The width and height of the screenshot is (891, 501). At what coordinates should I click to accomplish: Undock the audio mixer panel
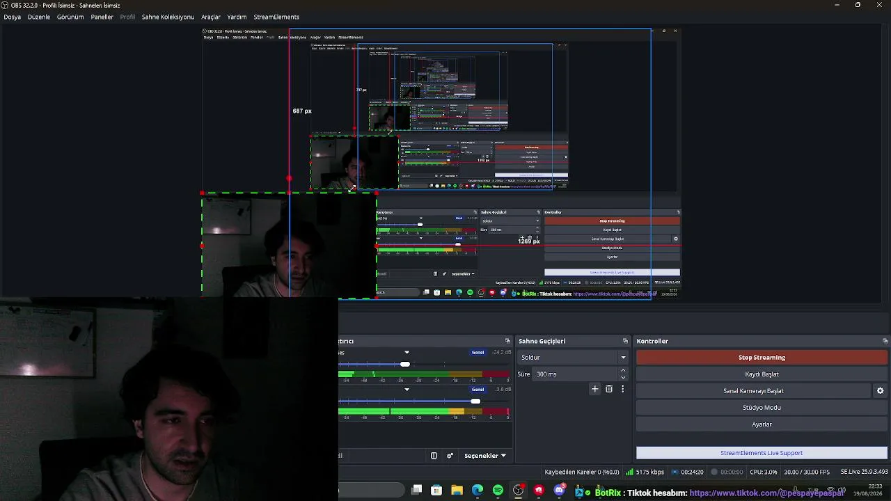507,341
